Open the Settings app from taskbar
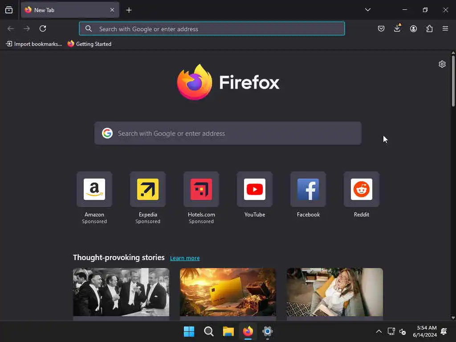This screenshot has height=342, width=456. pos(267,331)
